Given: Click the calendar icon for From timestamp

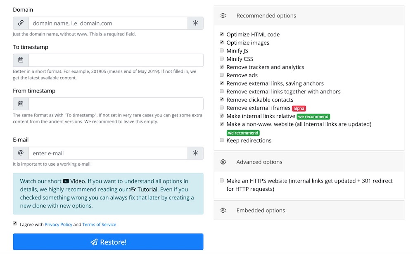Looking at the screenshot, I should point(21,104).
